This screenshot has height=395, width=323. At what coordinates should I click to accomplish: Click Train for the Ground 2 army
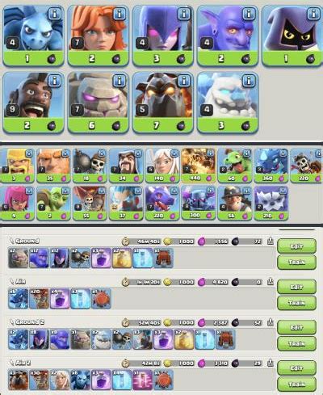[x=296, y=343]
